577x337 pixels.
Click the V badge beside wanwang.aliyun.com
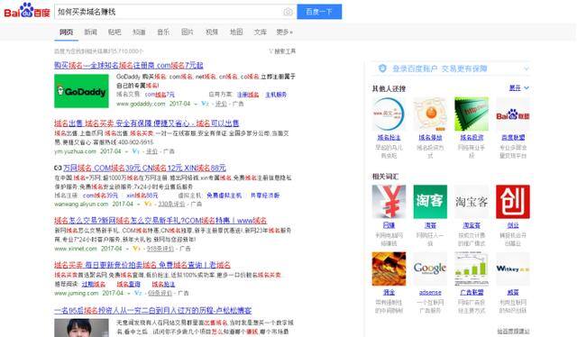[x=148, y=204]
